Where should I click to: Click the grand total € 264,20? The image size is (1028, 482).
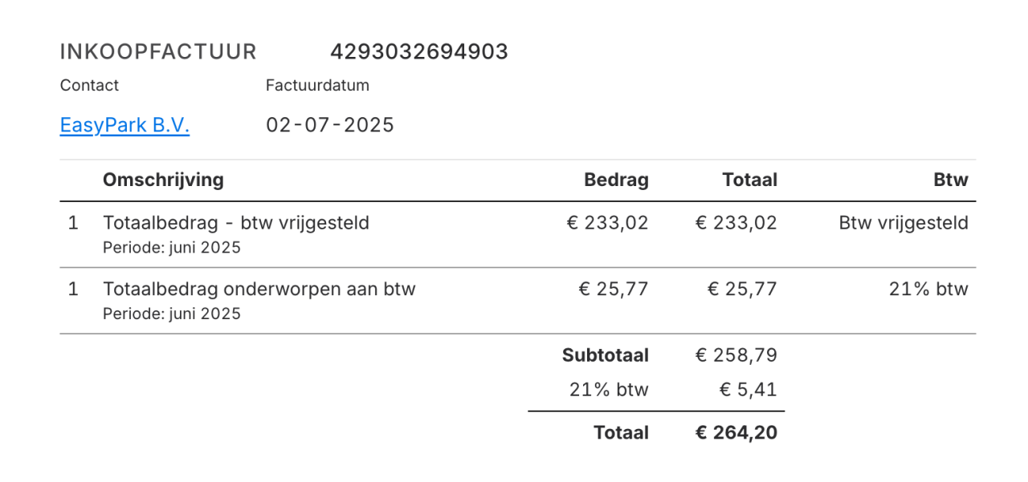pos(736,433)
